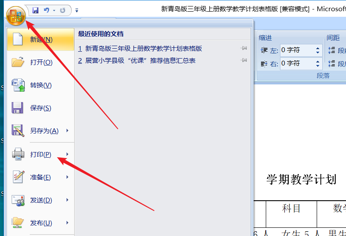Click the Undo arrow in quick access toolbar
Image resolution: width=346 pixels, height=236 pixels.
[47, 10]
